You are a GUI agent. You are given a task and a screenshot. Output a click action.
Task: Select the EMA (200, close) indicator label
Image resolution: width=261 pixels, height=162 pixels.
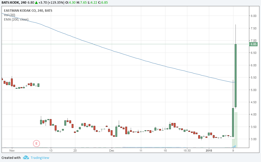[x=16, y=20]
